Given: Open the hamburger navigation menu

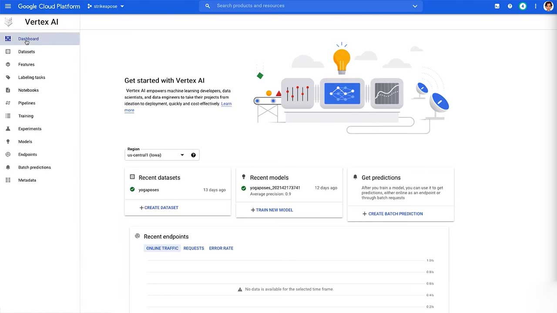Looking at the screenshot, I should pyautogui.click(x=8, y=6).
